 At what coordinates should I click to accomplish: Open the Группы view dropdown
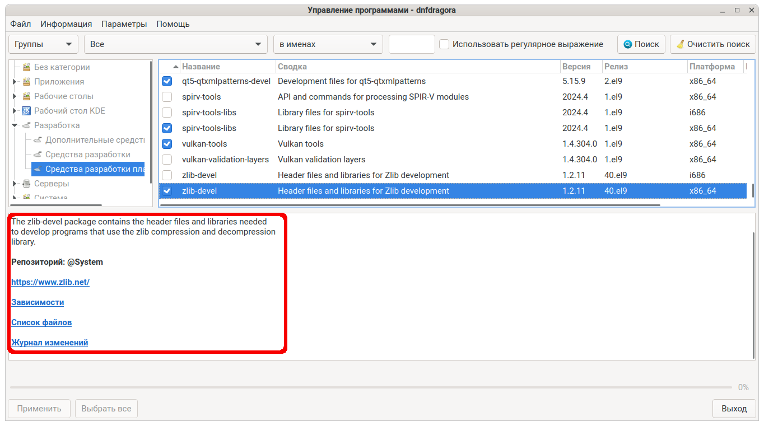pos(44,44)
